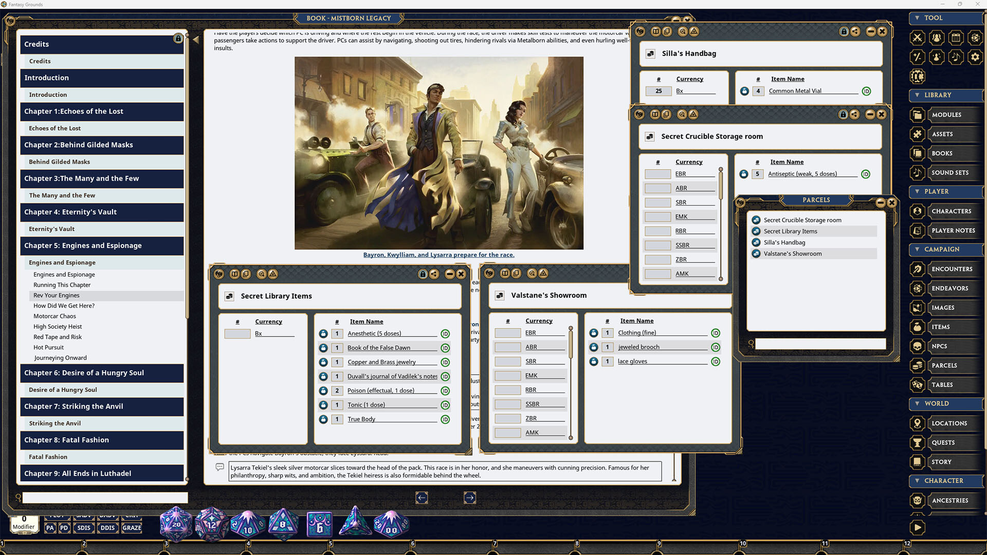987x555 pixels.
Task: Toggle the ID status of Common Metal Vial
Action: click(x=866, y=91)
